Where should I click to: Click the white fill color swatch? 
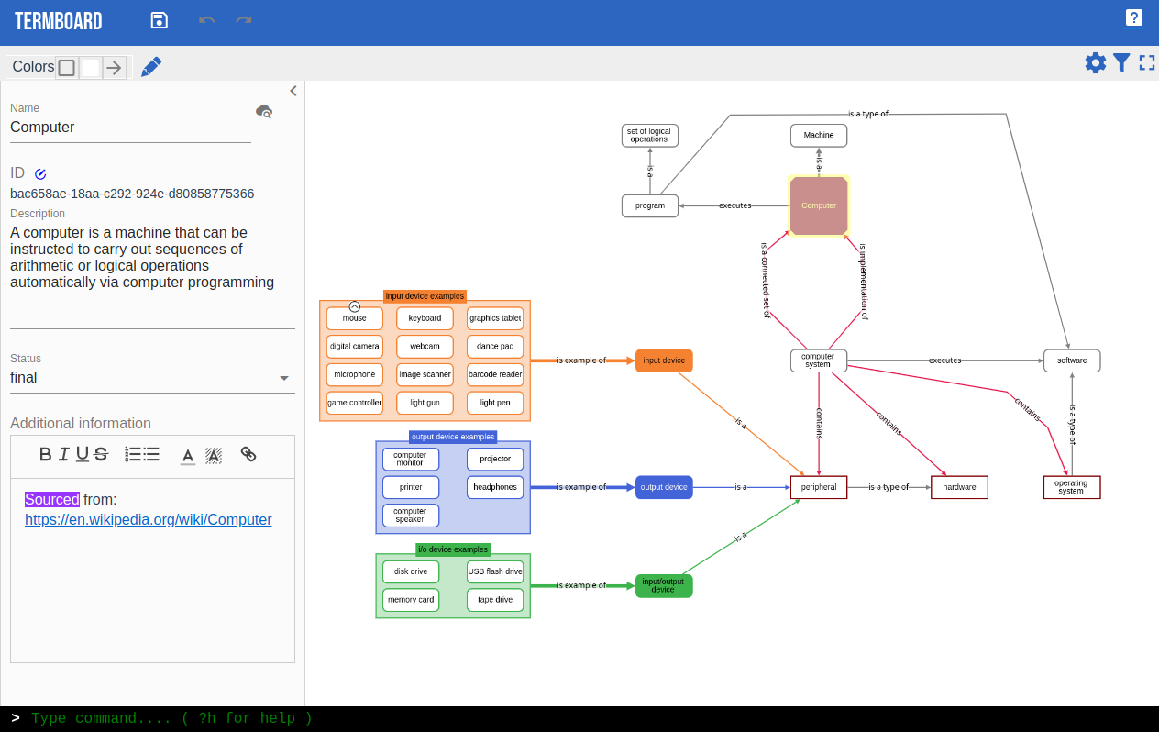(x=90, y=67)
